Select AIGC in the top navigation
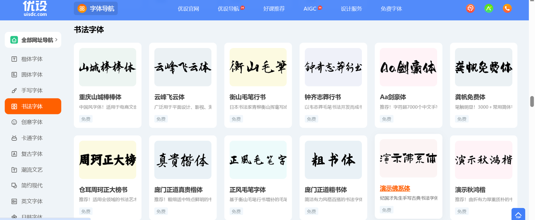 (310, 8)
